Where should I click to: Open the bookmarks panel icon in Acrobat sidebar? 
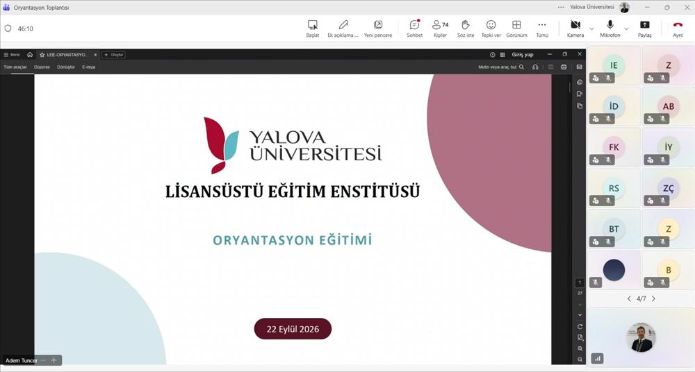coord(580,94)
